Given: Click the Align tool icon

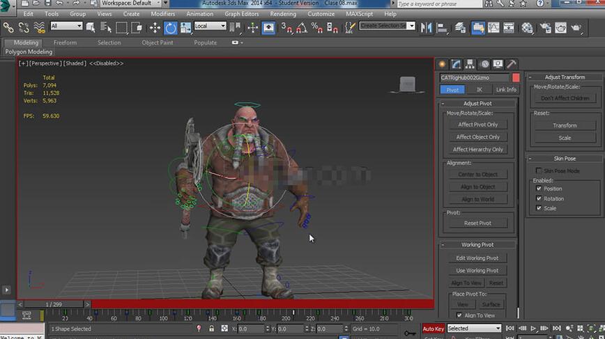Looking at the screenshot, I should pyautogui.click(x=442, y=27).
